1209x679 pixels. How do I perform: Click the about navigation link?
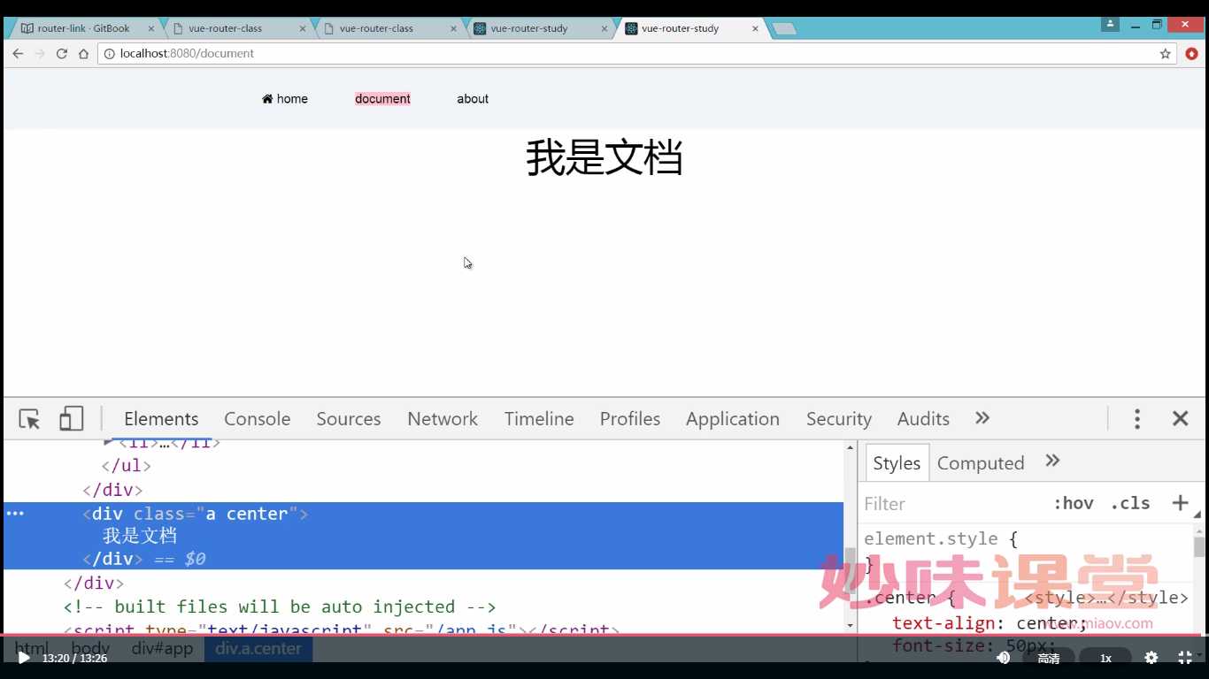click(473, 99)
